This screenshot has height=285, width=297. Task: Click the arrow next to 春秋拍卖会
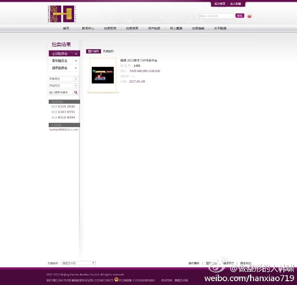coord(76,61)
